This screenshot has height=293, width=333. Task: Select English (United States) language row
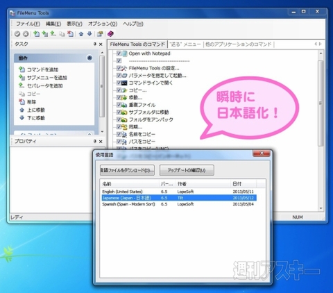point(179,192)
